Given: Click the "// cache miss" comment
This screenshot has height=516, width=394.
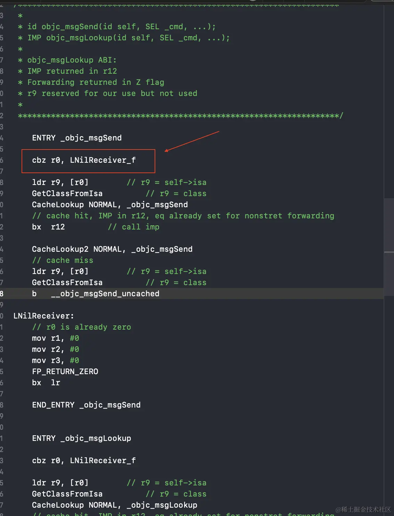Looking at the screenshot, I should tap(63, 260).
